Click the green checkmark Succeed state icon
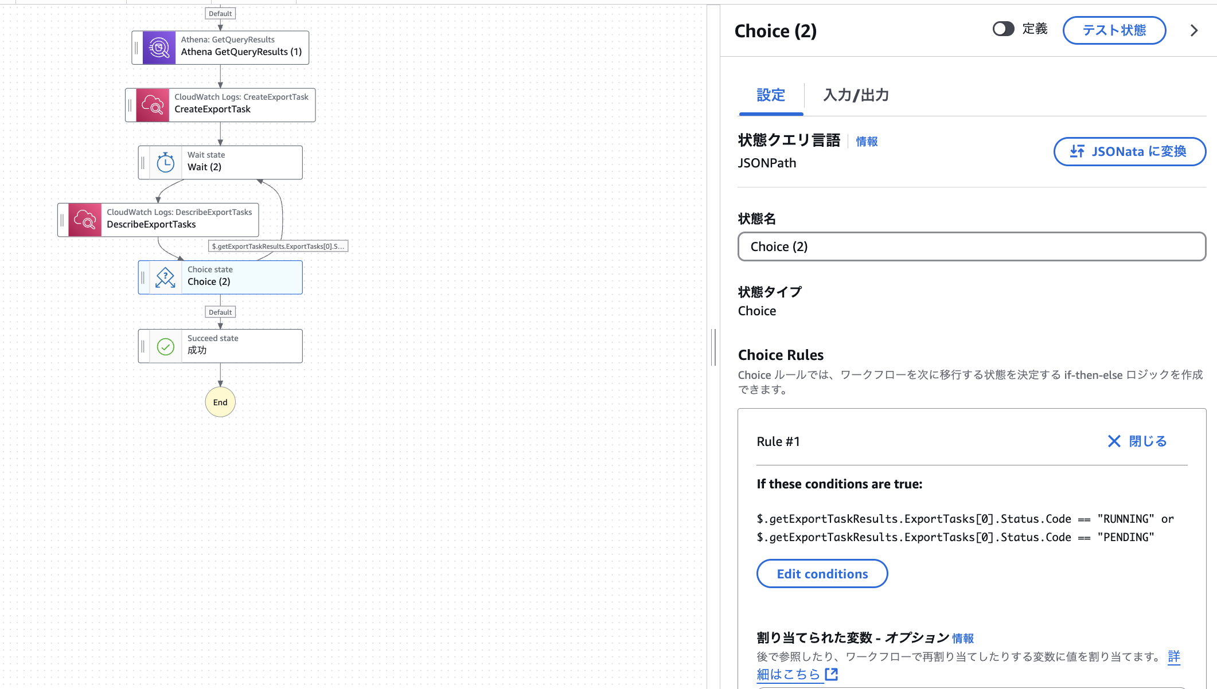This screenshot has height=689, width=1217. click(x=166, y=346)
